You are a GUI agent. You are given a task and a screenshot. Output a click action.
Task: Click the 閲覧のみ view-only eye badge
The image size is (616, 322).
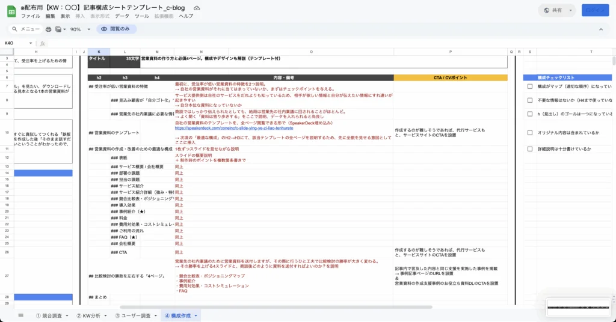[117, 29]
